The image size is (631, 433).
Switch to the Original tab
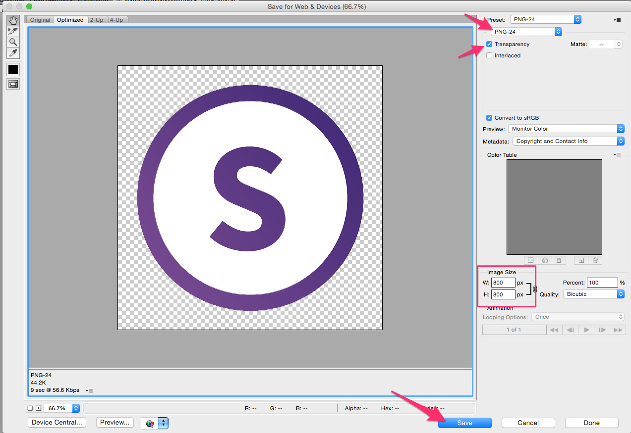[40, 19]
